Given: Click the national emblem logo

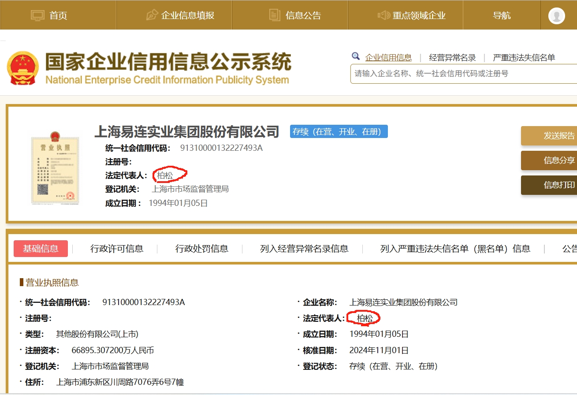Looking at the screenshot, I should coord(23,68).
